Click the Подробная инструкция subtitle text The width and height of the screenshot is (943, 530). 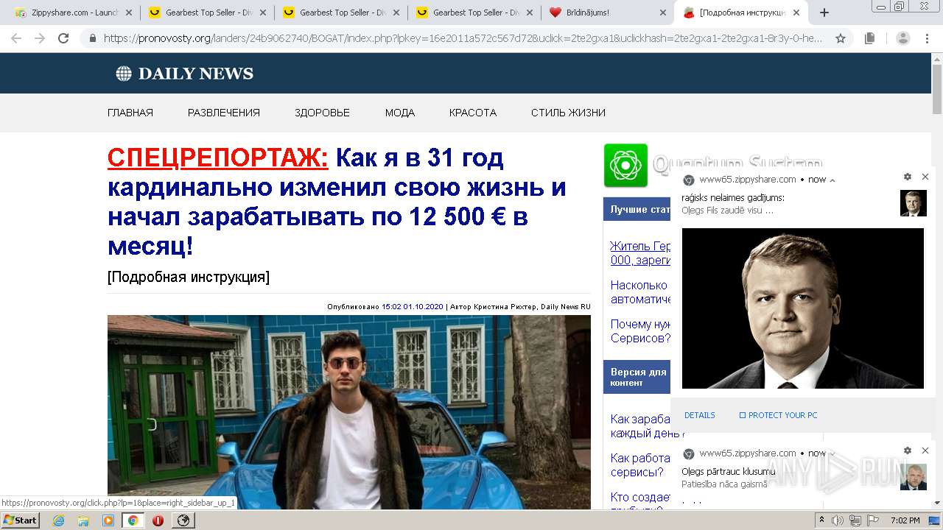pos(189,278)
